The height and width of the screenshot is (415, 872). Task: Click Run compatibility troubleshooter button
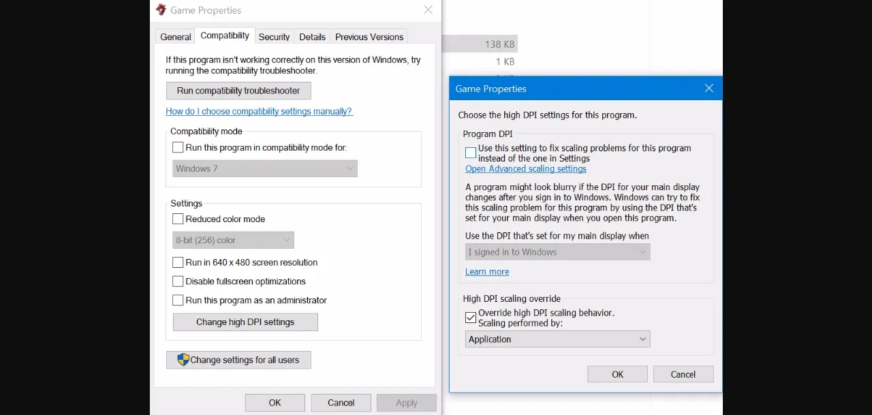[x=238, y=91]
